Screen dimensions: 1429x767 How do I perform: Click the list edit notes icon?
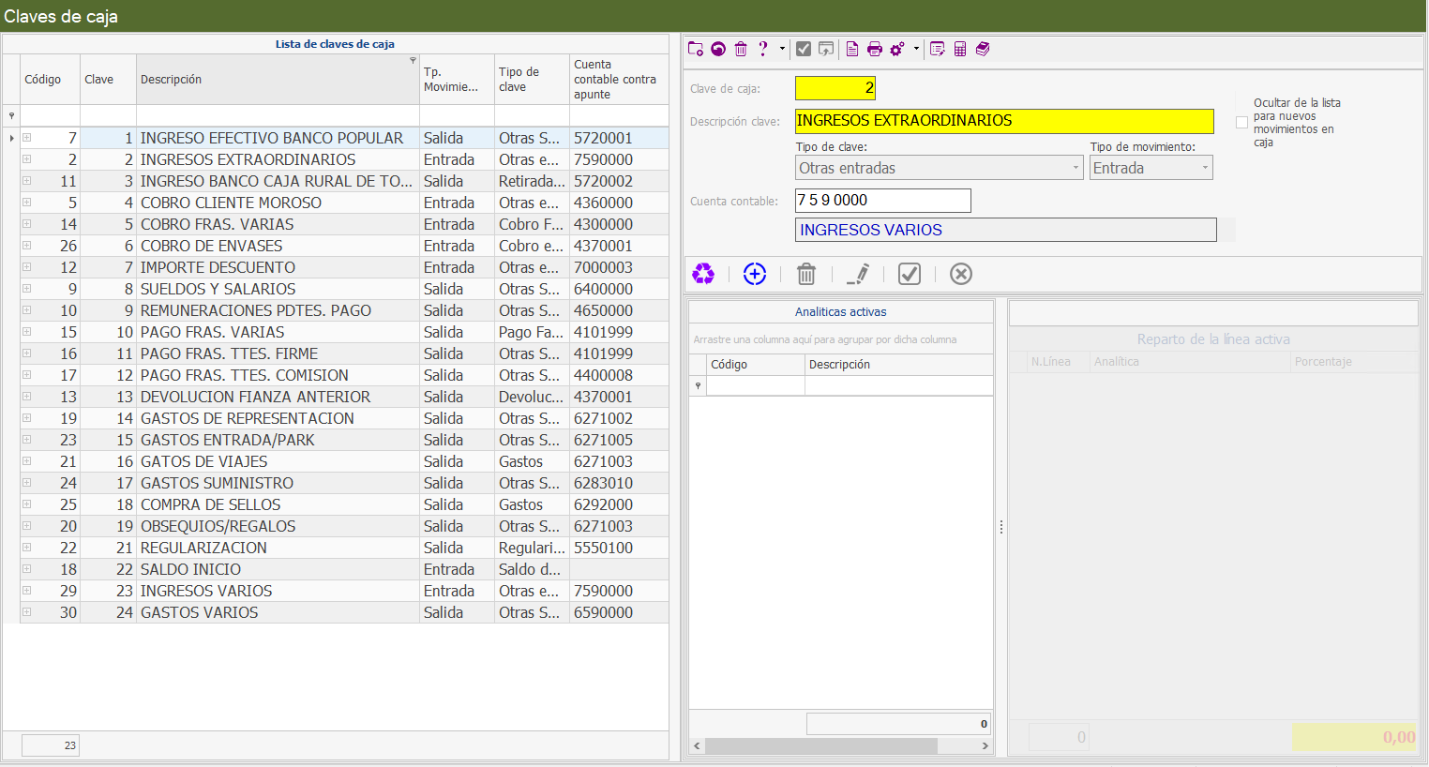tap(938, 49)
